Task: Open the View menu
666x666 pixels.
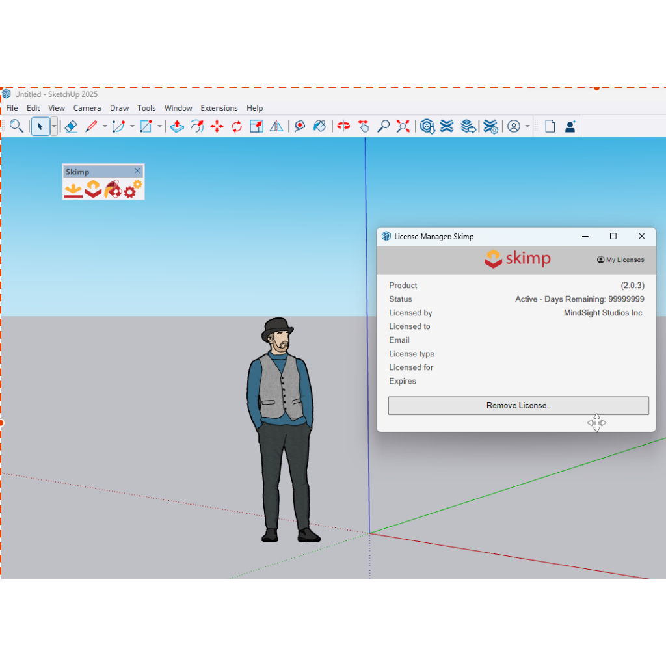Action: click(x=57, y=108)
